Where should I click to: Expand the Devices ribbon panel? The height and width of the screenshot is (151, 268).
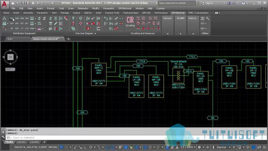point(167,34)
